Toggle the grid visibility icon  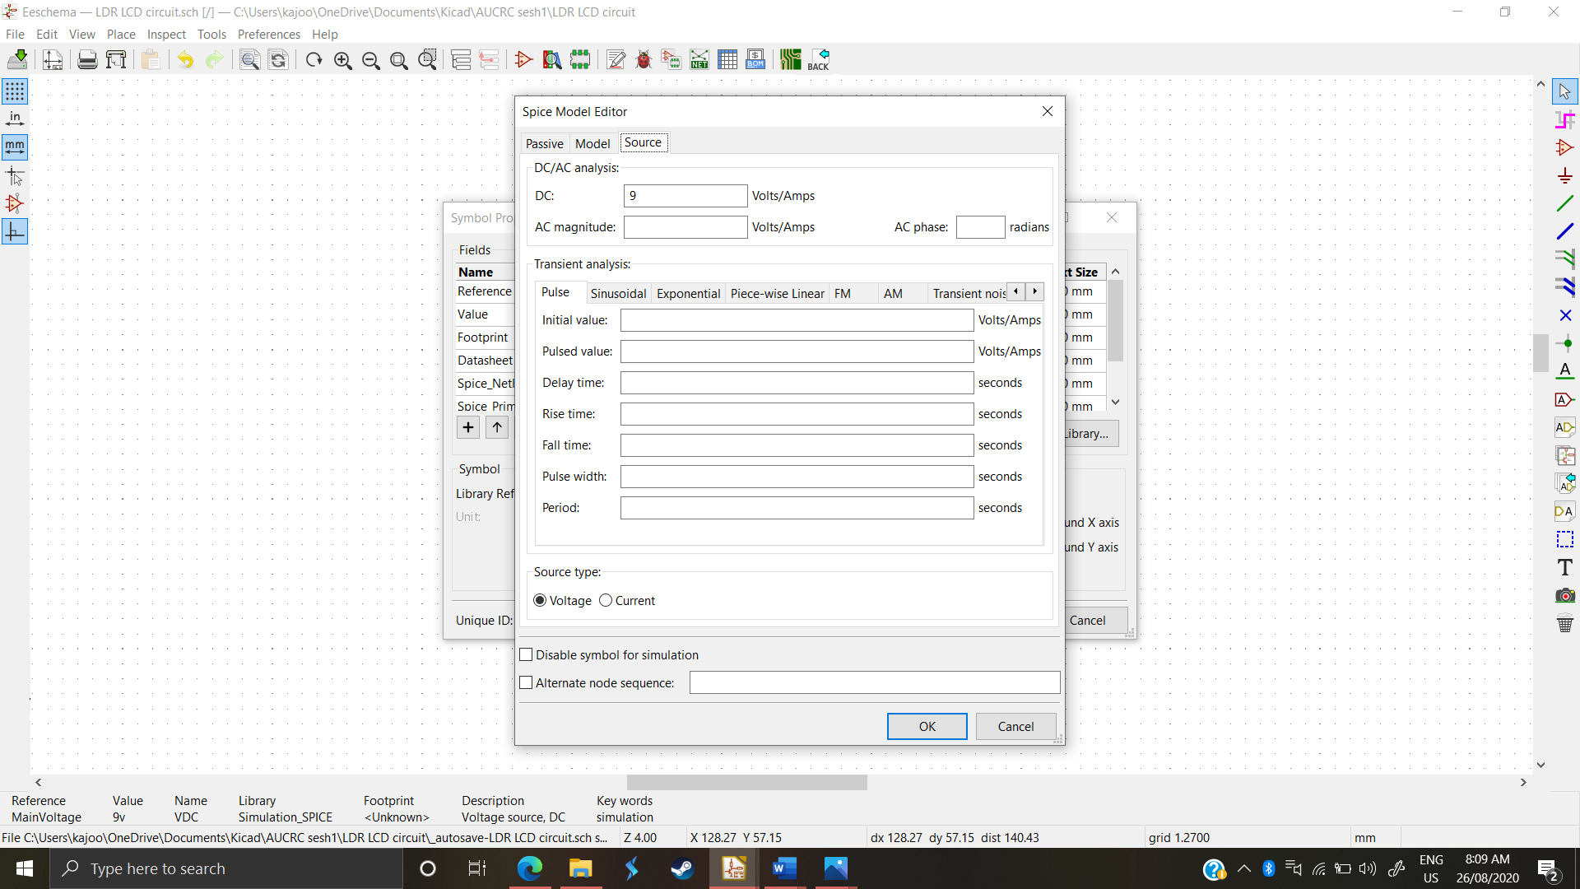[x=15, y=91]
